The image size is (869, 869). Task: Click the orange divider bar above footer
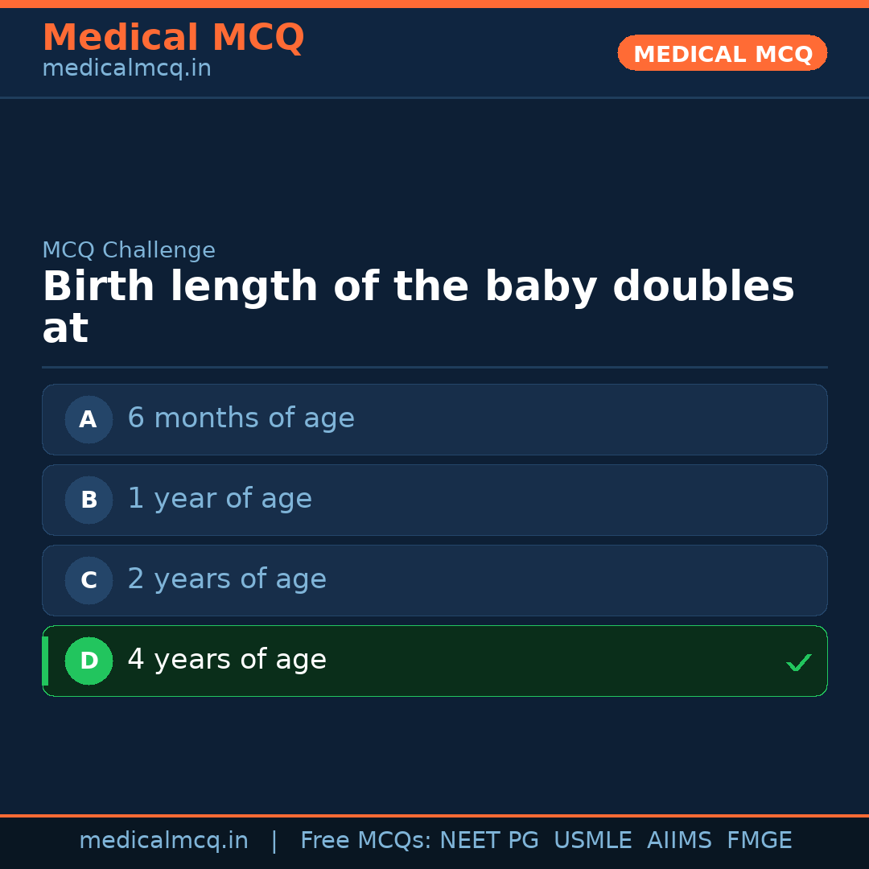coord(434,815)
